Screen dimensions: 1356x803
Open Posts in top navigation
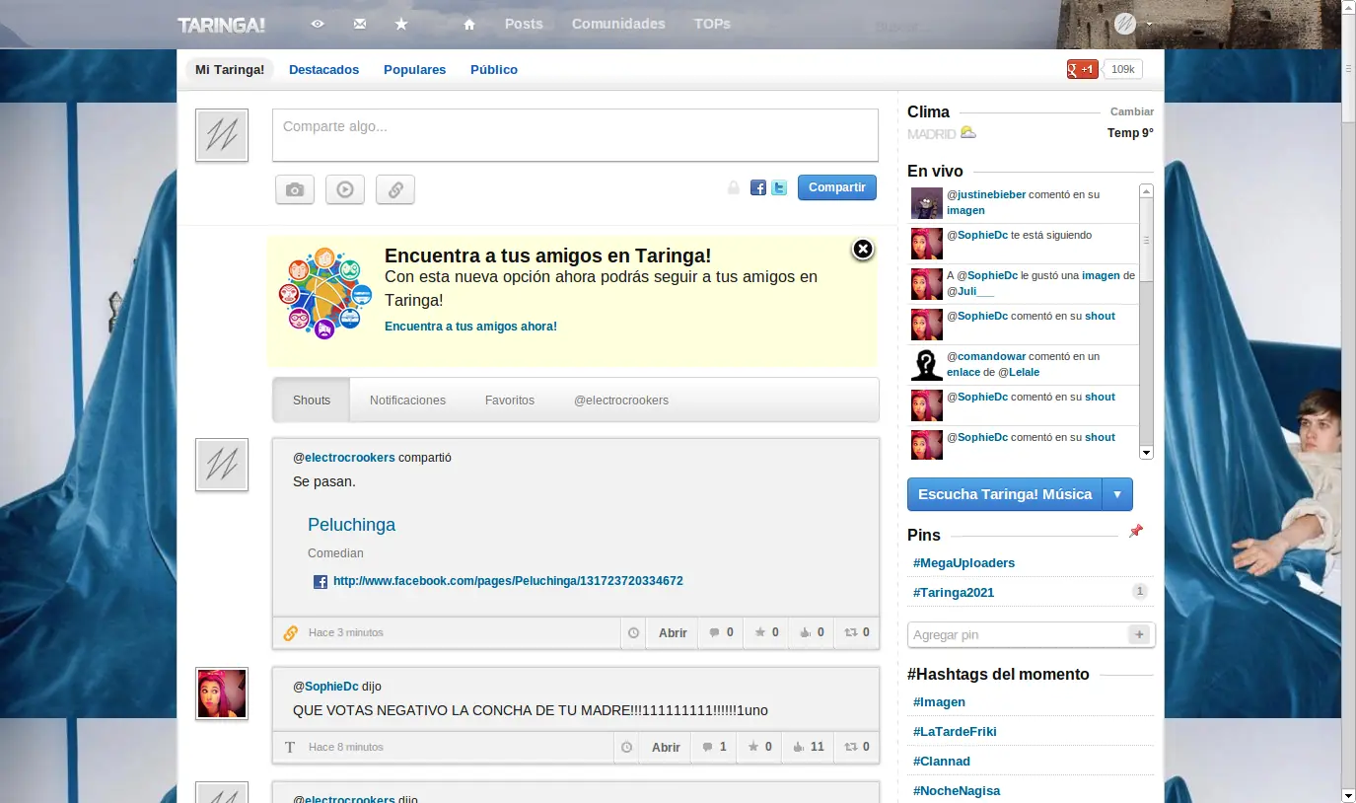pyautogui.click(x=524, y=24)
